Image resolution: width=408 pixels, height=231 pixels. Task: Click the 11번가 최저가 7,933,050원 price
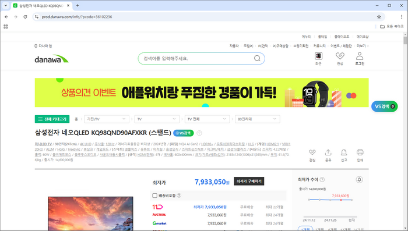(210, 207)
